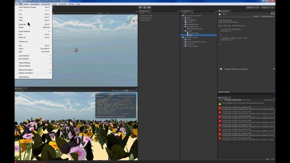Click the Asset Labels tag icon
290x163 pixels.
click(274, 95)
